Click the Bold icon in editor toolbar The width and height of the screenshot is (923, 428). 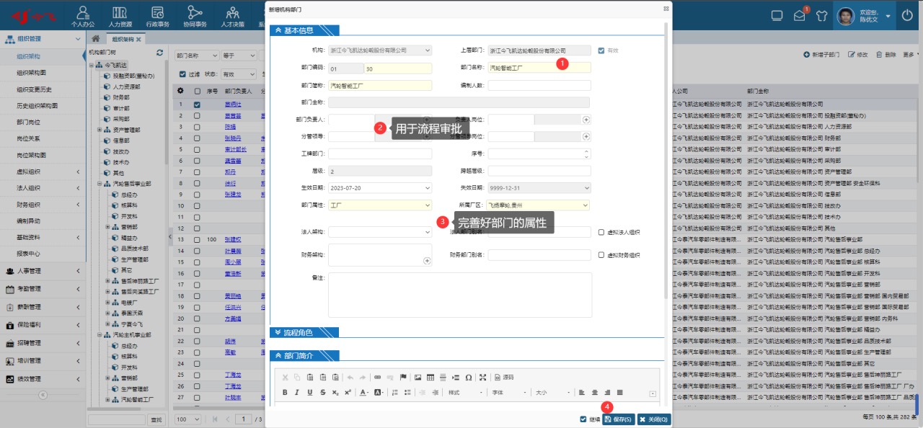(x=286, y=393)
